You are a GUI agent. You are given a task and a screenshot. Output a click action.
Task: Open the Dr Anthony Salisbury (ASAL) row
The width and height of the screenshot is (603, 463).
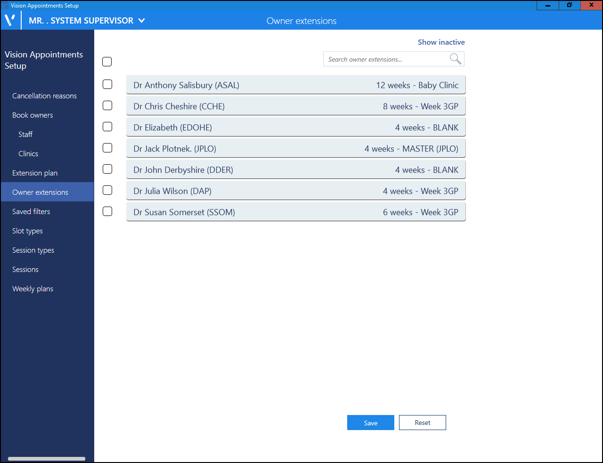[296, 85]
